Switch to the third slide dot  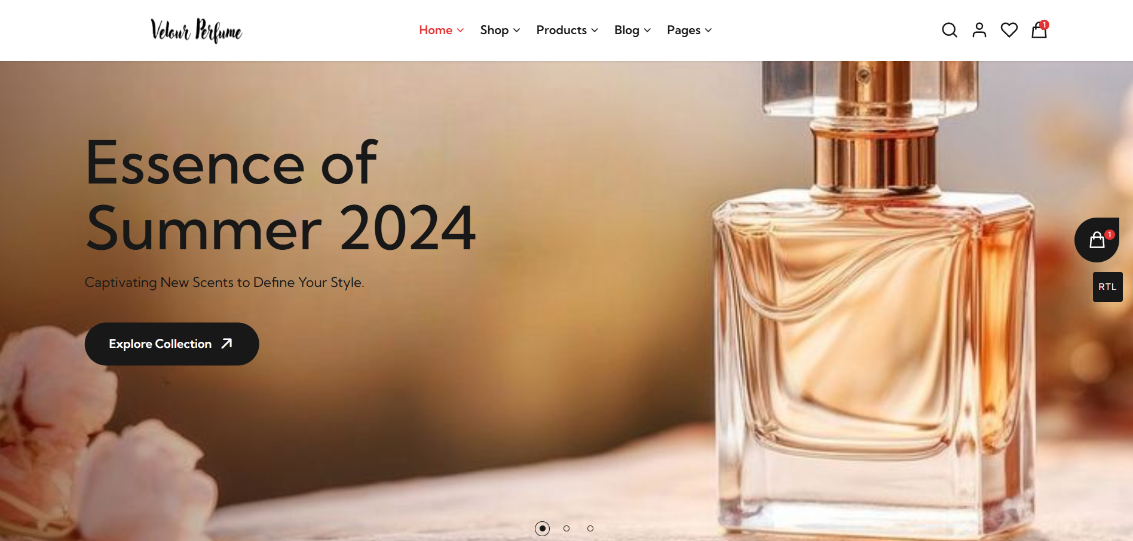590,528
